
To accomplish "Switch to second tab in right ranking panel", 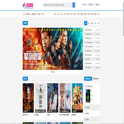I will pos(89,23).
